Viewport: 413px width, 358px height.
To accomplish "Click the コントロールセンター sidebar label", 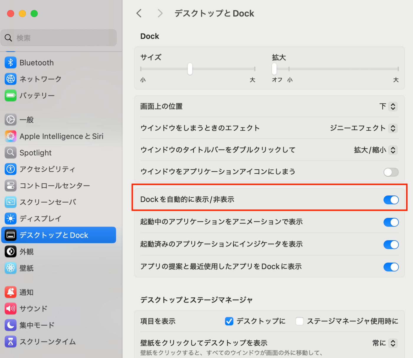I will (55, 185).
